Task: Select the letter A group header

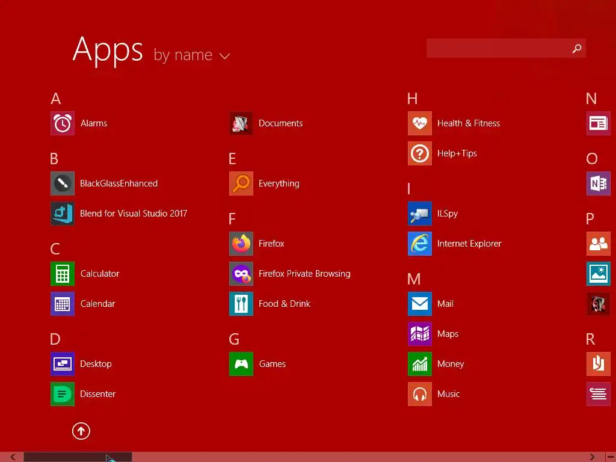Action: point(56,99)
